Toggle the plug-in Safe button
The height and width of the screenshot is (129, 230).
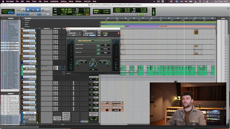tap(99, 35)
